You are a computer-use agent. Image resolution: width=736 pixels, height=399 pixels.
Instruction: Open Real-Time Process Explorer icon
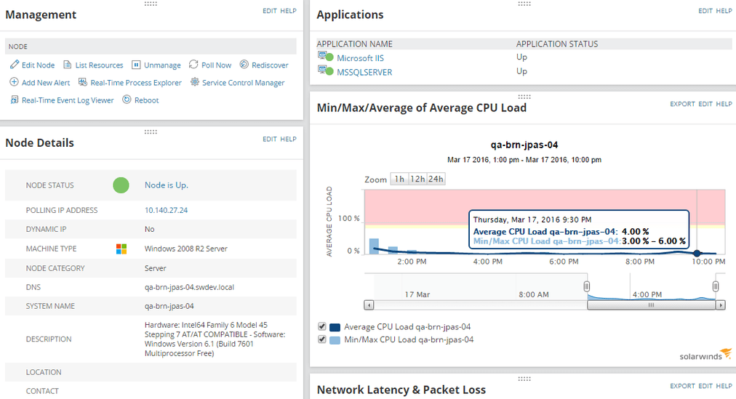(83, 82)
